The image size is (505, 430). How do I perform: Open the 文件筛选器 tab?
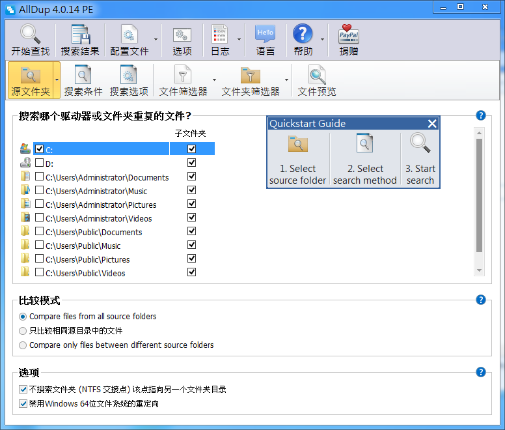pyautogui.click(x=183, y=80)
